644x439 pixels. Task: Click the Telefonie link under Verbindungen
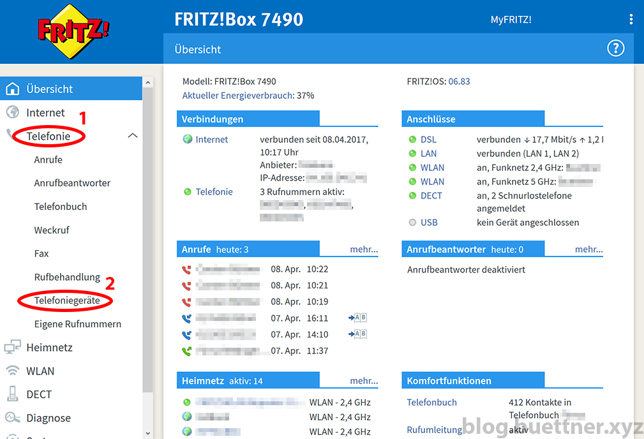click(x=214, y=192)
